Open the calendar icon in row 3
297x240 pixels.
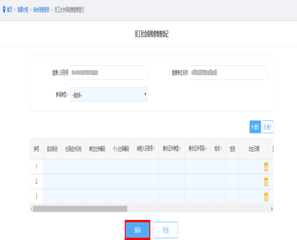(x=266, y=197)
